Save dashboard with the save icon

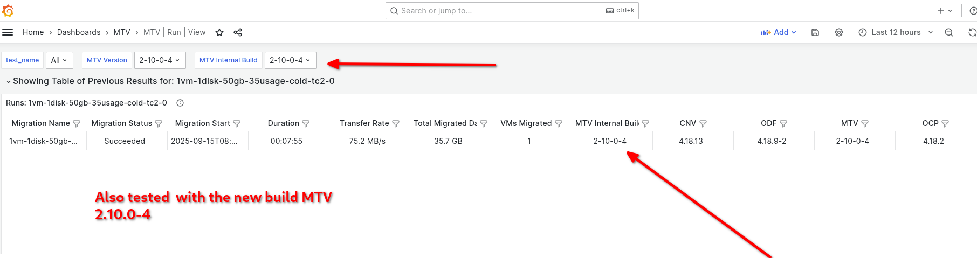point(815,32)
